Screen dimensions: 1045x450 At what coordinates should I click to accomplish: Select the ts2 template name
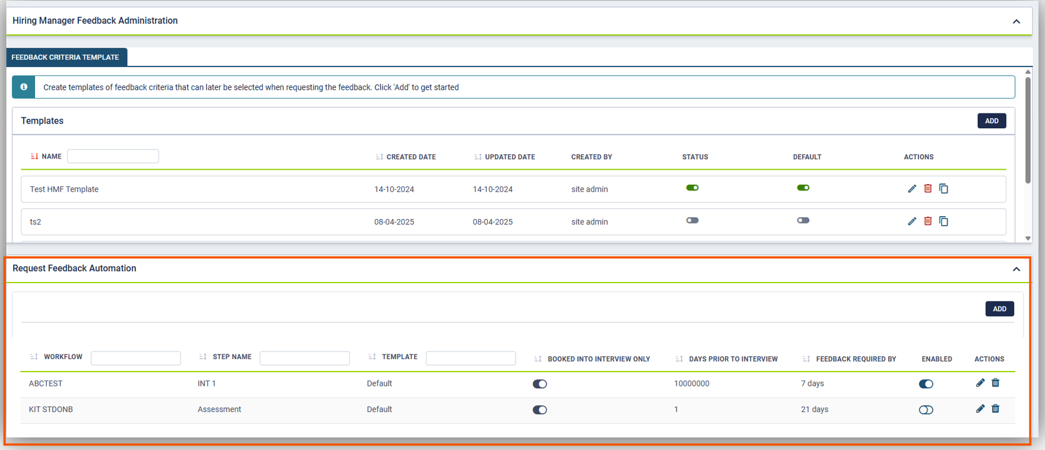(36, 222)
